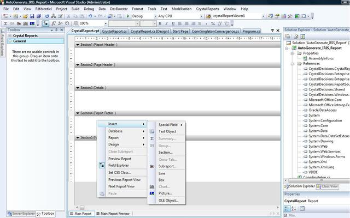Switch to the Program.cs tab
Viewport: 350px width, 218px height.
tap(251, 32)
